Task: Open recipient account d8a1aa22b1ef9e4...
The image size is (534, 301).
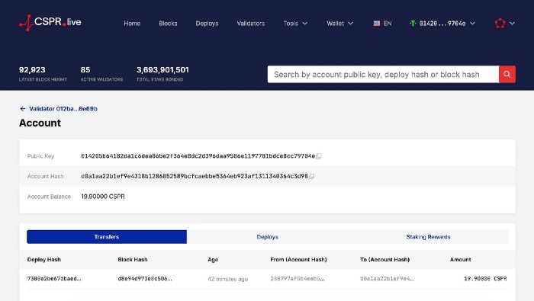Action: pyautogui.click(x=388, y=279)
